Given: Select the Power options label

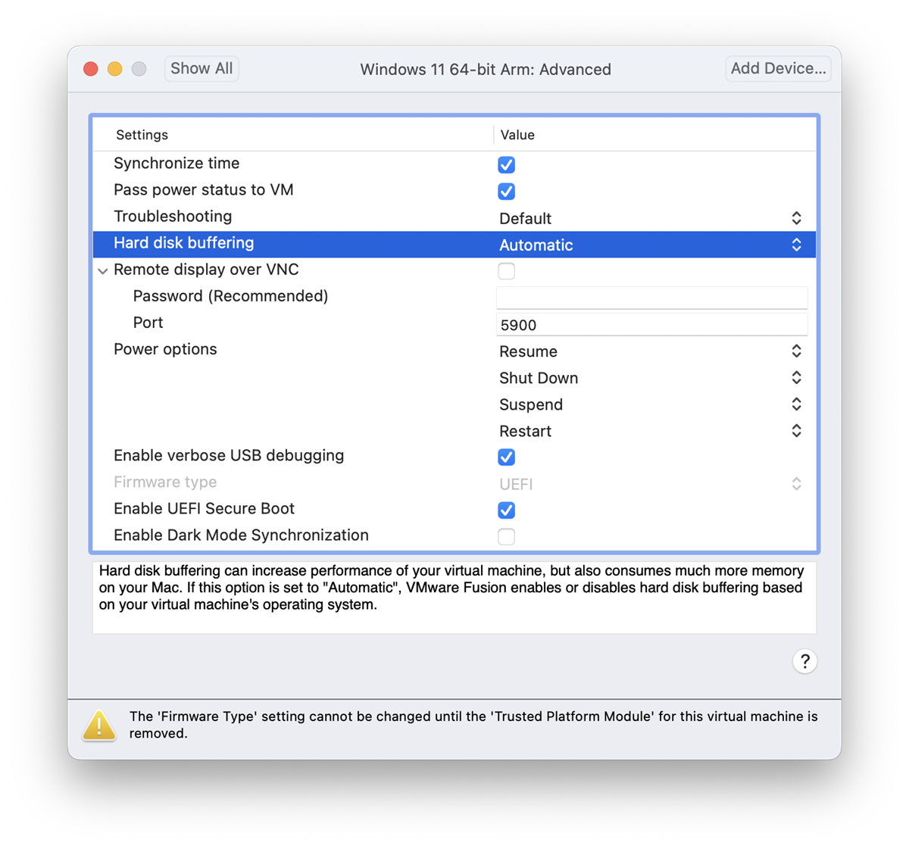Looking at the screenshot, I should click(x=165, y=349).
